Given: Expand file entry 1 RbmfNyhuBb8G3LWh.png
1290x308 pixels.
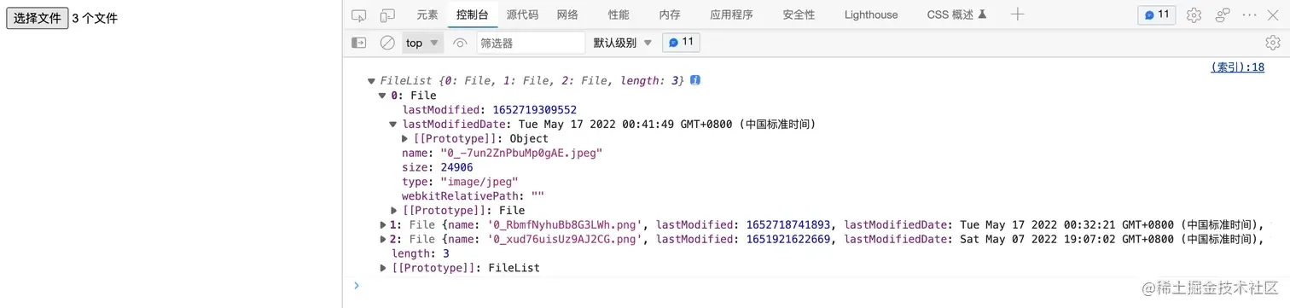Looking at the screenshot, I should 383,224.
